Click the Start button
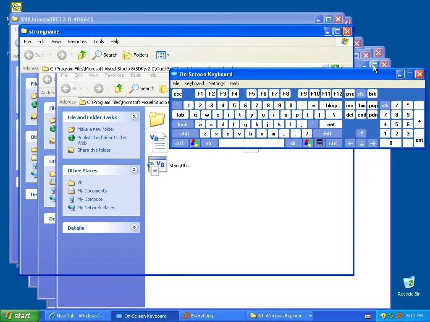 point(20,316)
